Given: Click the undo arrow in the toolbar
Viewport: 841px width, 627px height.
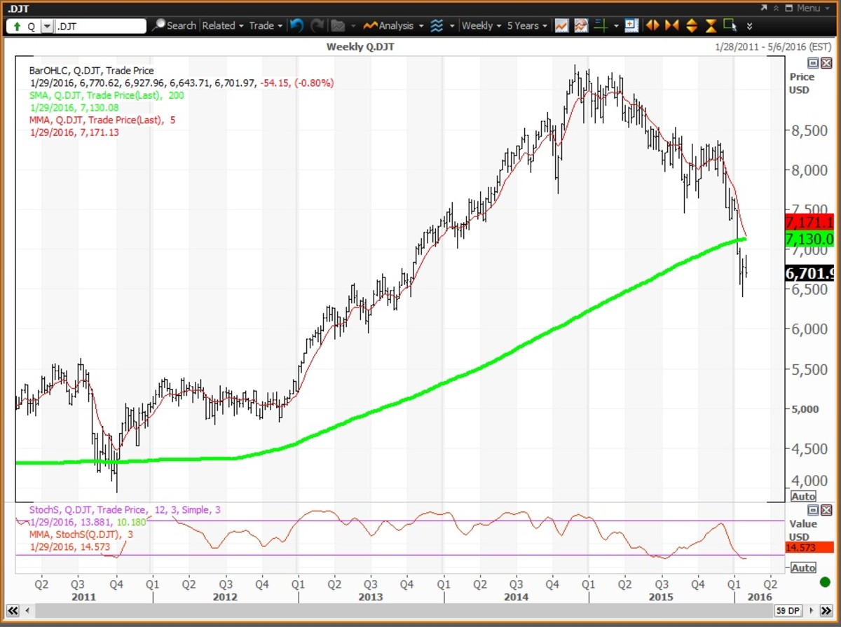Looking at the screenshot, I should coord(296,26).
